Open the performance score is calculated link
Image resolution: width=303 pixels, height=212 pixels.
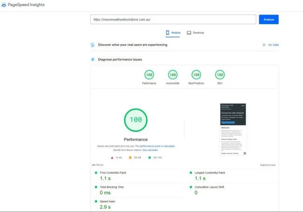click(157, 146)
